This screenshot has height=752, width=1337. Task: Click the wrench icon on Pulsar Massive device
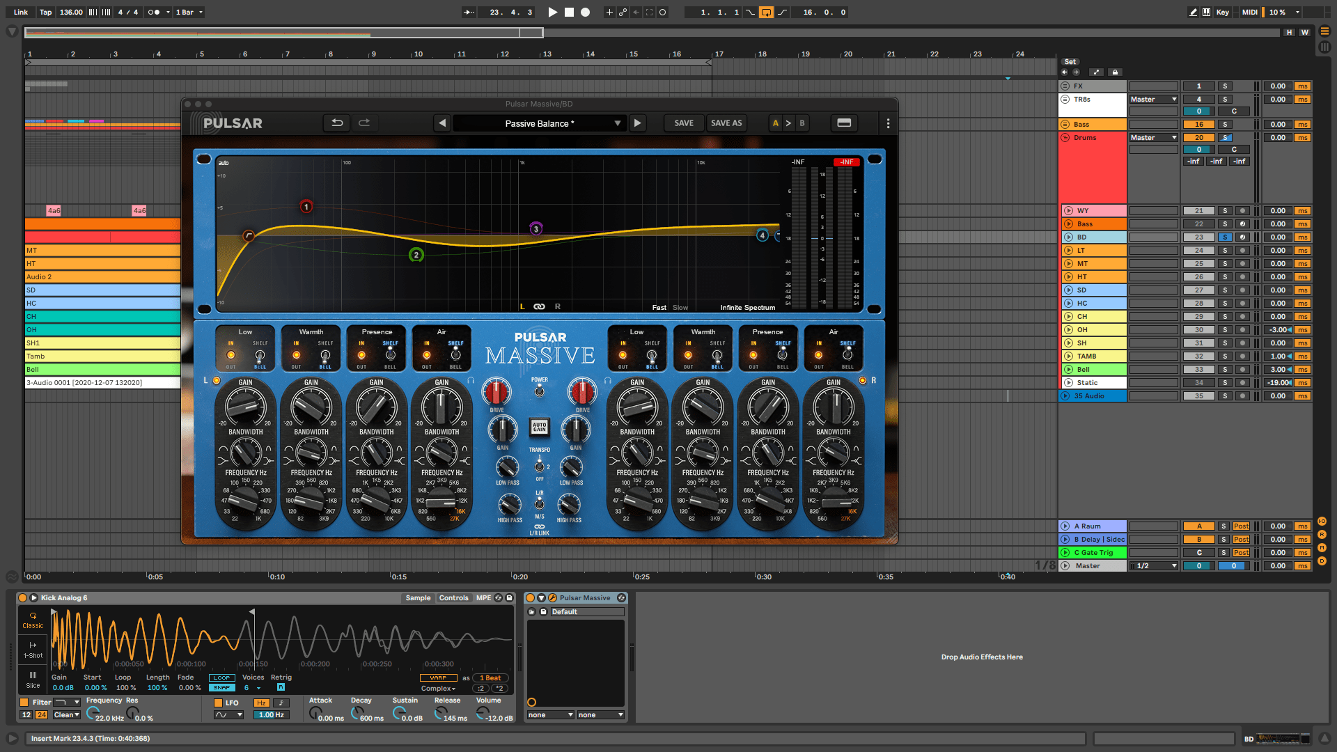pos(552,597)
